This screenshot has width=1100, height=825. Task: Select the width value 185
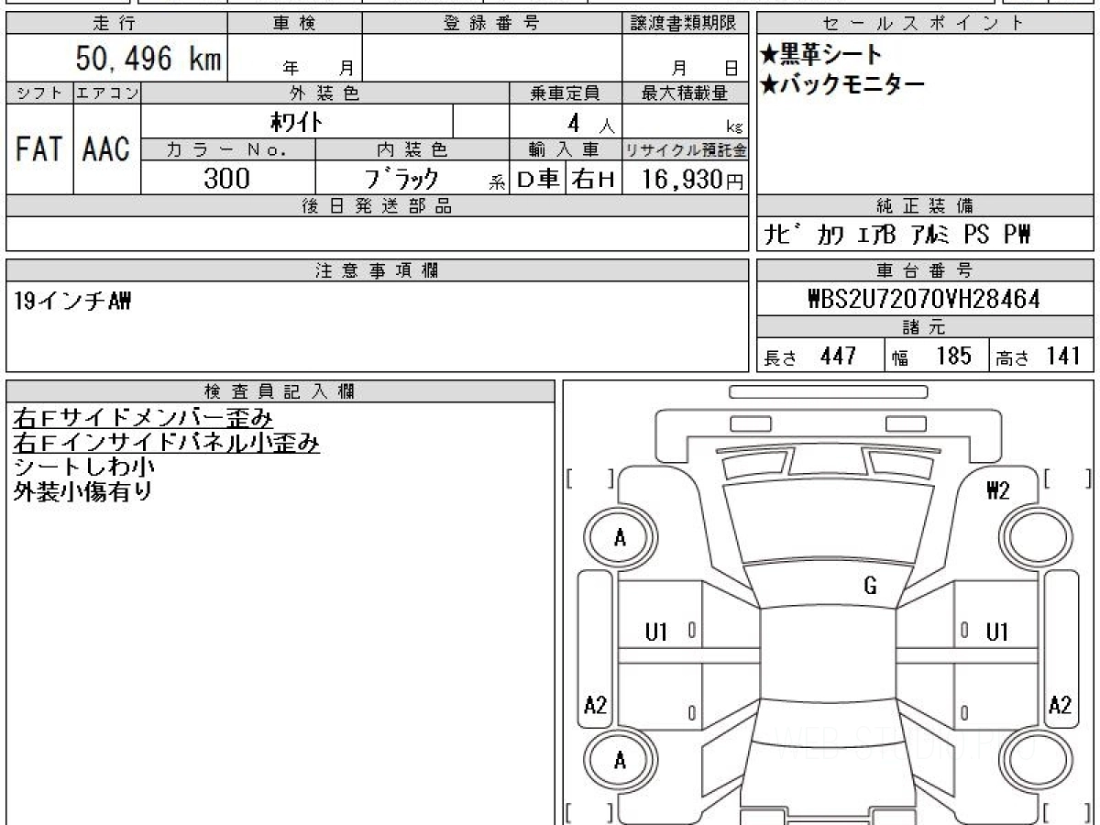(953, 356)
